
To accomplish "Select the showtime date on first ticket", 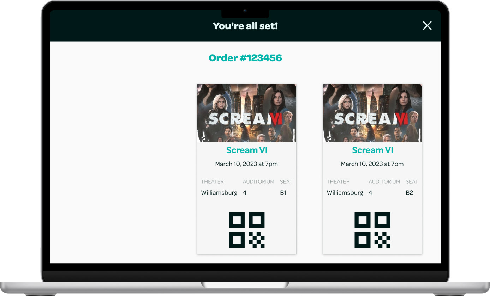I will click(246, 164).
